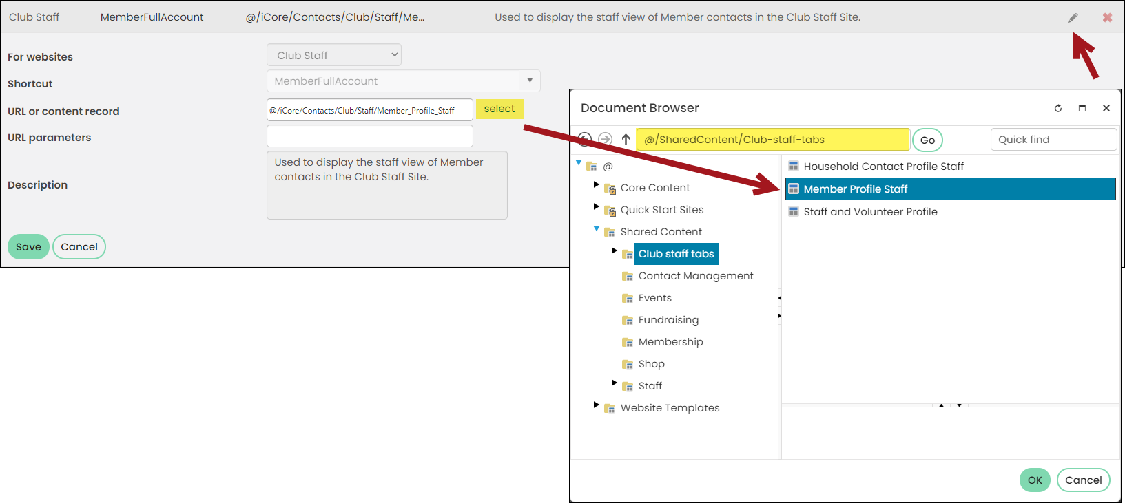Open the Shortcut combo box arrow
The image size is (1125, 503).
(x=530, y=81)
